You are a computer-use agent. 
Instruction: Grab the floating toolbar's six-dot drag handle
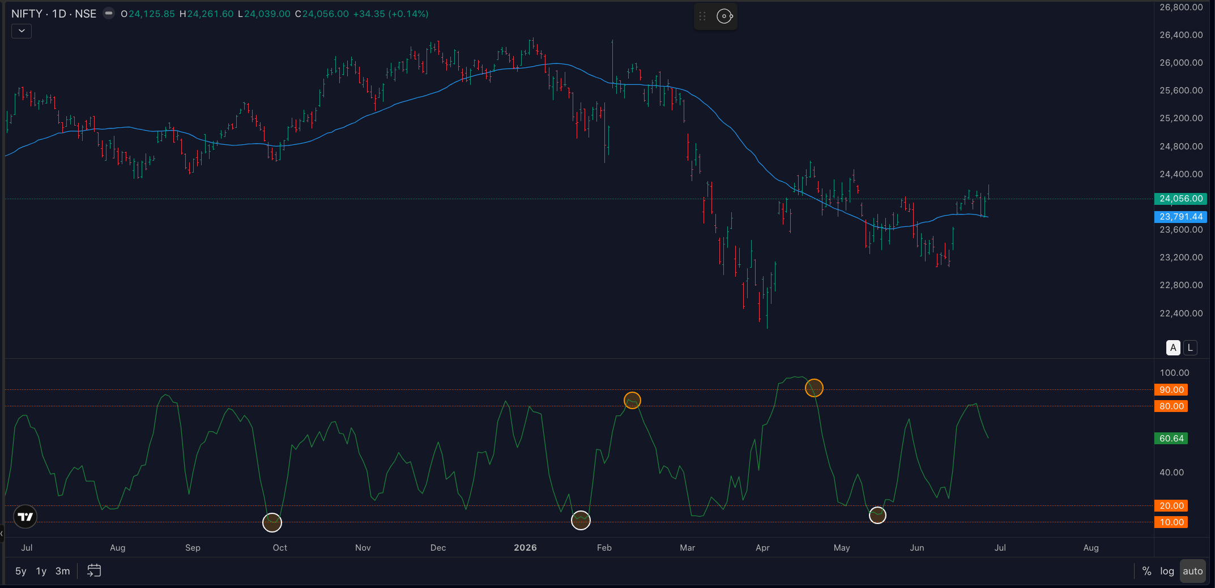702,16
